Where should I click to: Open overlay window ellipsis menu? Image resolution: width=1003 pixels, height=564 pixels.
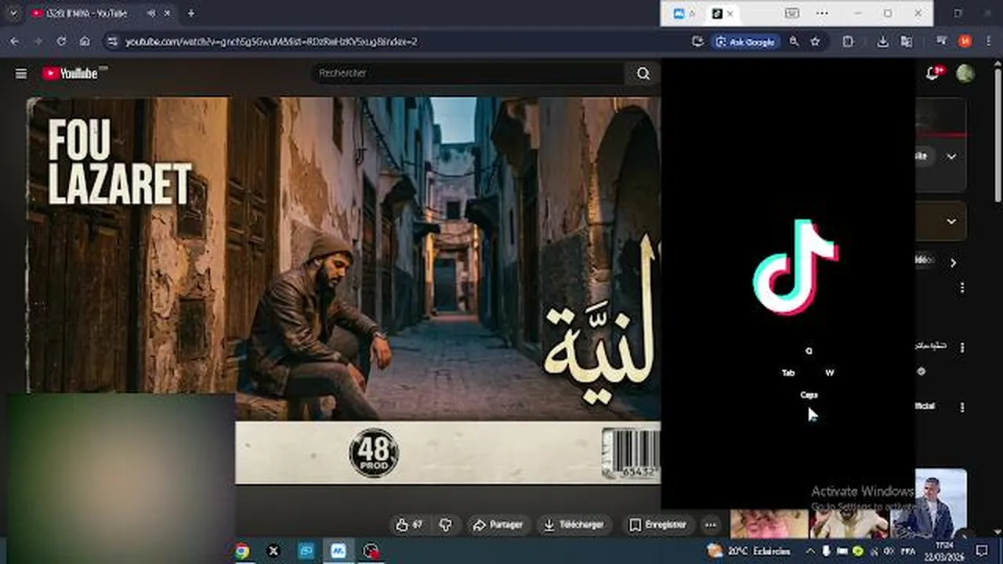click(822, 13)
